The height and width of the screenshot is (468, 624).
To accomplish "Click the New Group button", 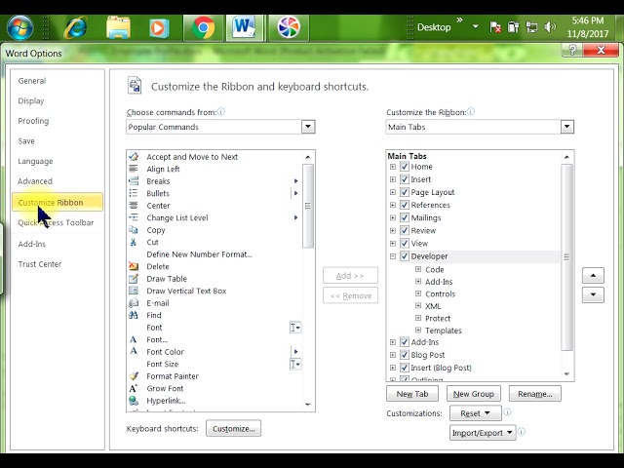I will tap(474, 394).
